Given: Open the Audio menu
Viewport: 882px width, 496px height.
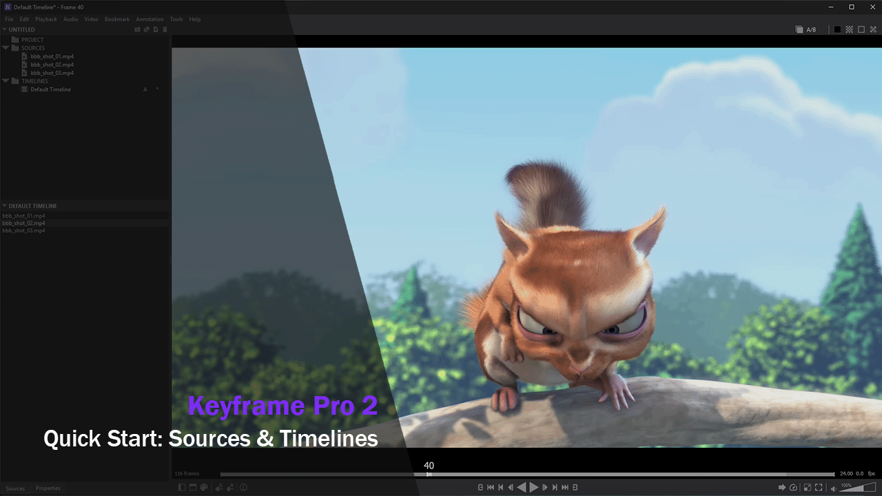Looking at the screenshot, I should (71, 19).
